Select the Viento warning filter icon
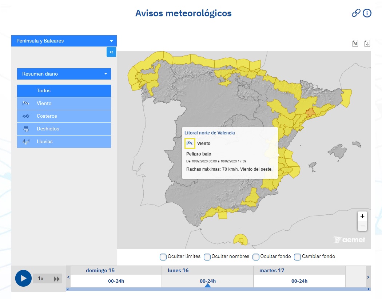 click(x=25, y=103)
